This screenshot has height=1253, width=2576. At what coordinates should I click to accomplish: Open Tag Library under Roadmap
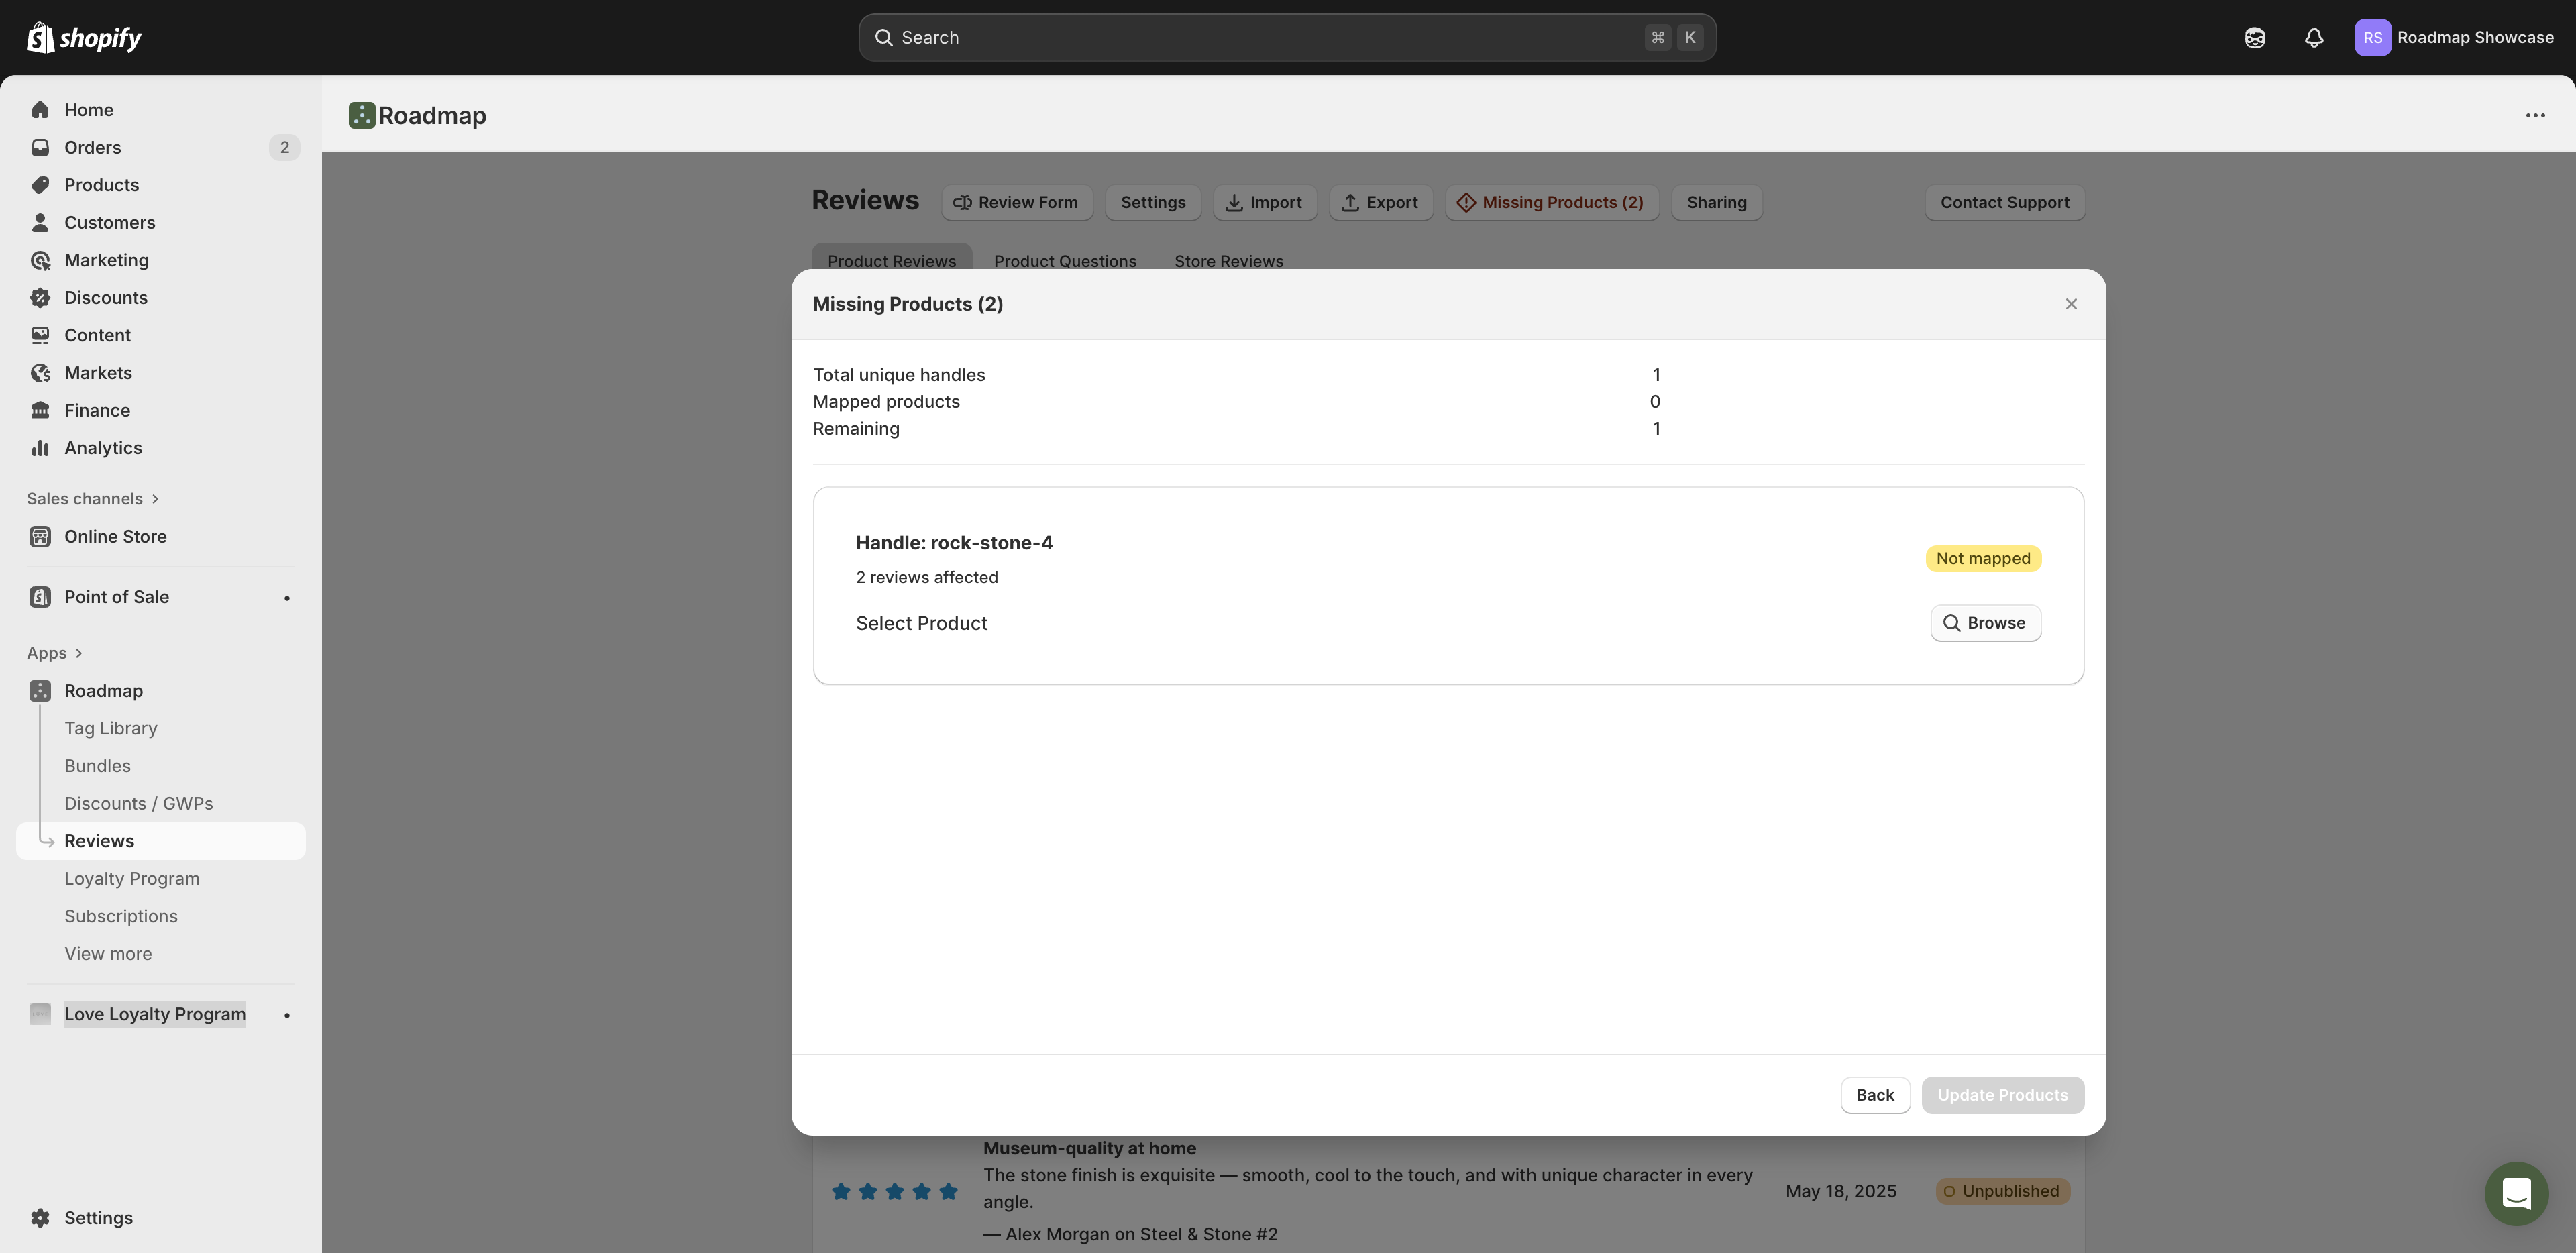pos(111,729)
